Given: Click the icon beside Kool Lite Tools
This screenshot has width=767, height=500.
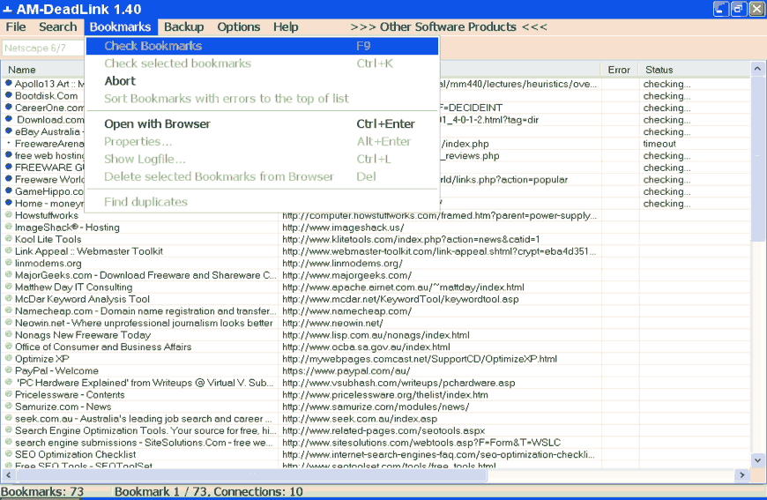Looking at the screenshot, I should point(8,239).
